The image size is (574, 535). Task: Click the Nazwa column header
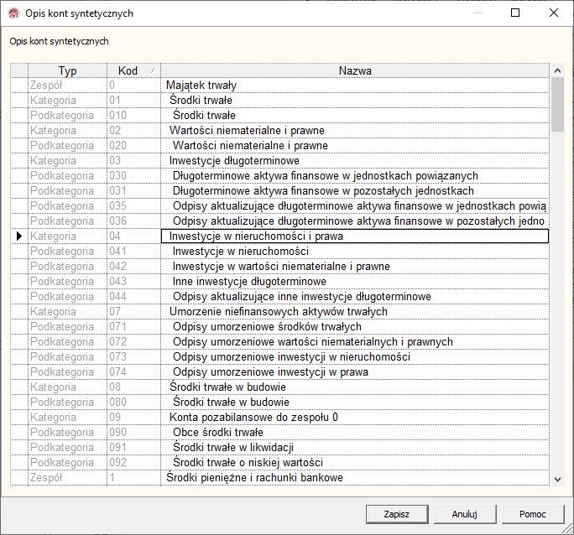click(355, 71)
